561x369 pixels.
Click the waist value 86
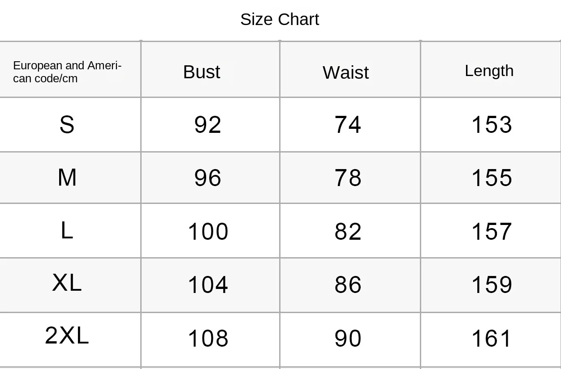pos(348,285)
